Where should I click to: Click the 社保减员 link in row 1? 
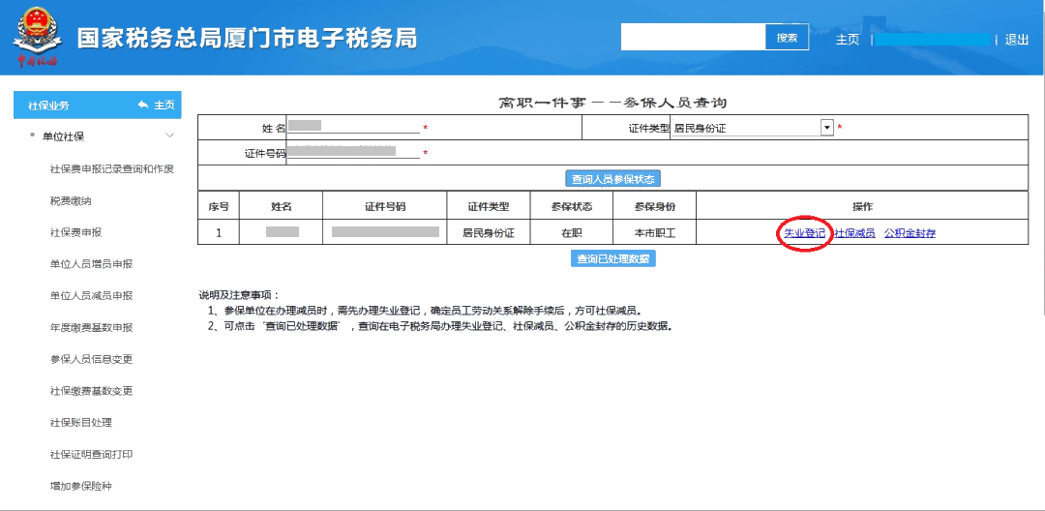(x=854, y=233)
